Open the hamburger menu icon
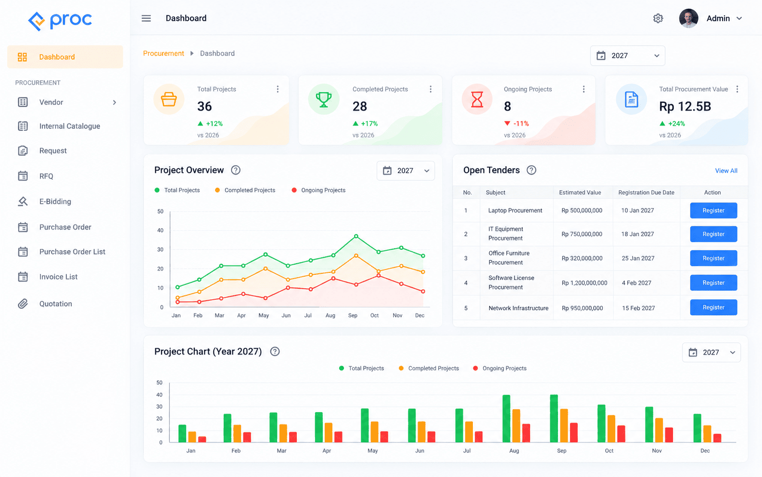Viewport: 762px width, 477px height. point(146,18)
